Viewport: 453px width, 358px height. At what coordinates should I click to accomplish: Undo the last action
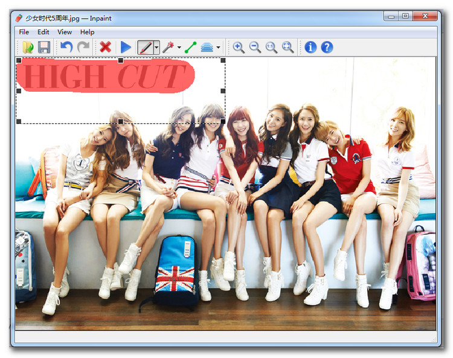[66, 46]
